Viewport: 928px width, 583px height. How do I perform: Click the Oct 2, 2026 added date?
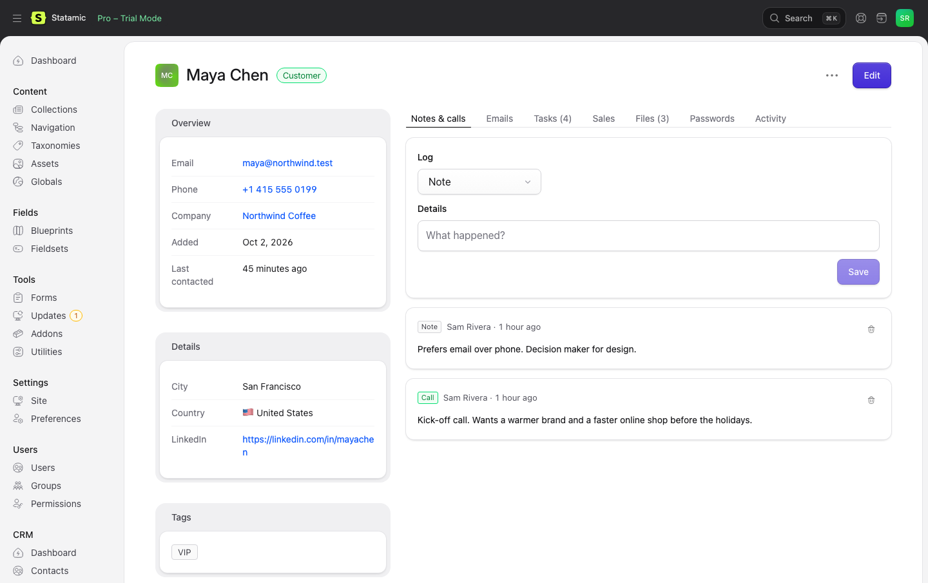tap(267, 242)
